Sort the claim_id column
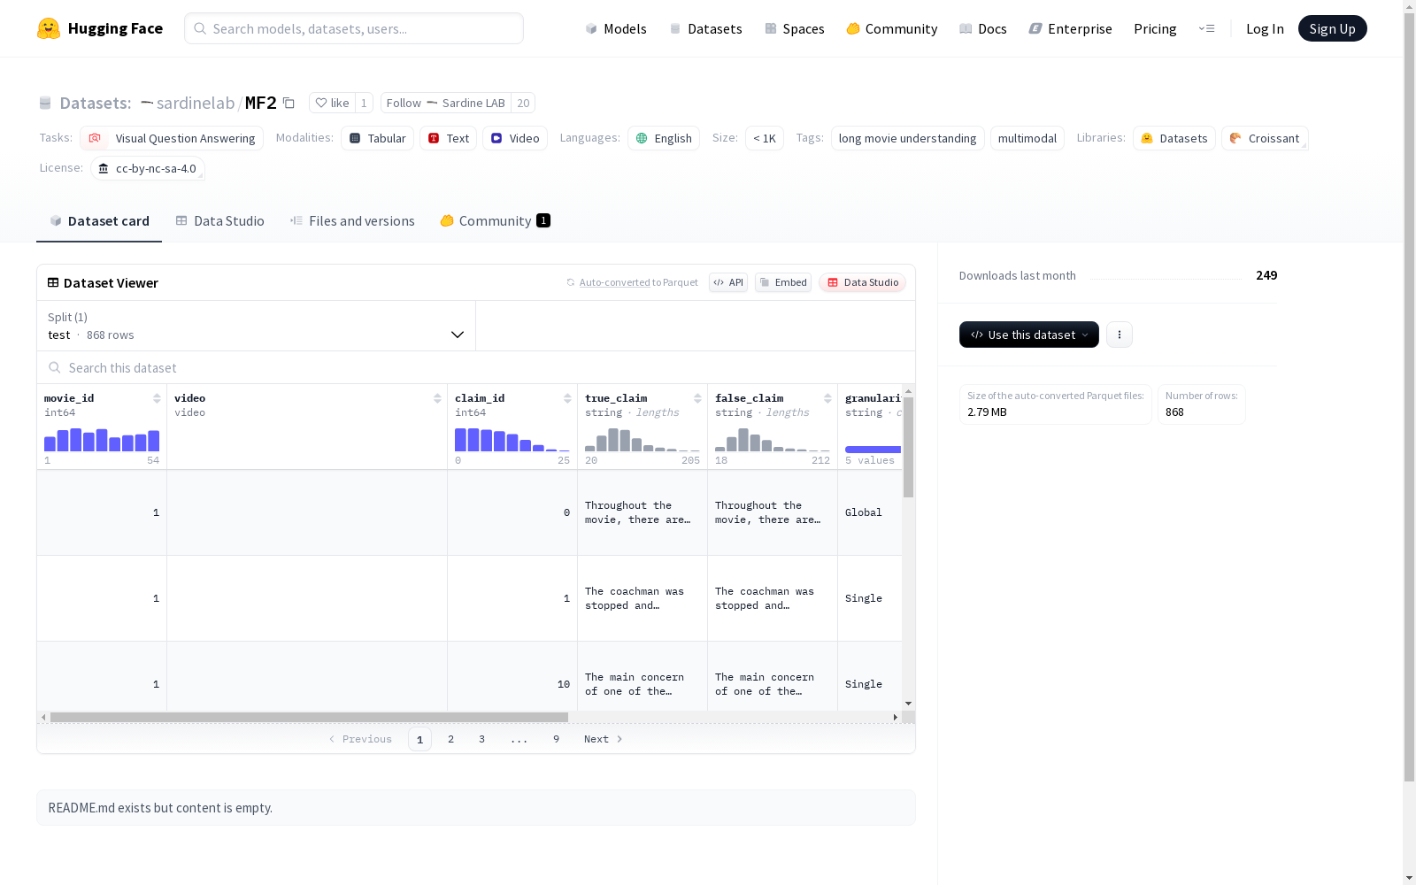Screen dimensions: 1416x885 (x=567, y=398)
